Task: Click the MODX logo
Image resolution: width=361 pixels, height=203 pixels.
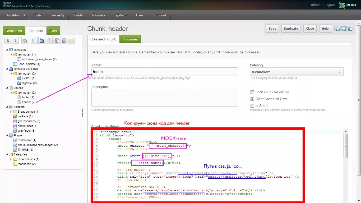Action: point(348,5)
